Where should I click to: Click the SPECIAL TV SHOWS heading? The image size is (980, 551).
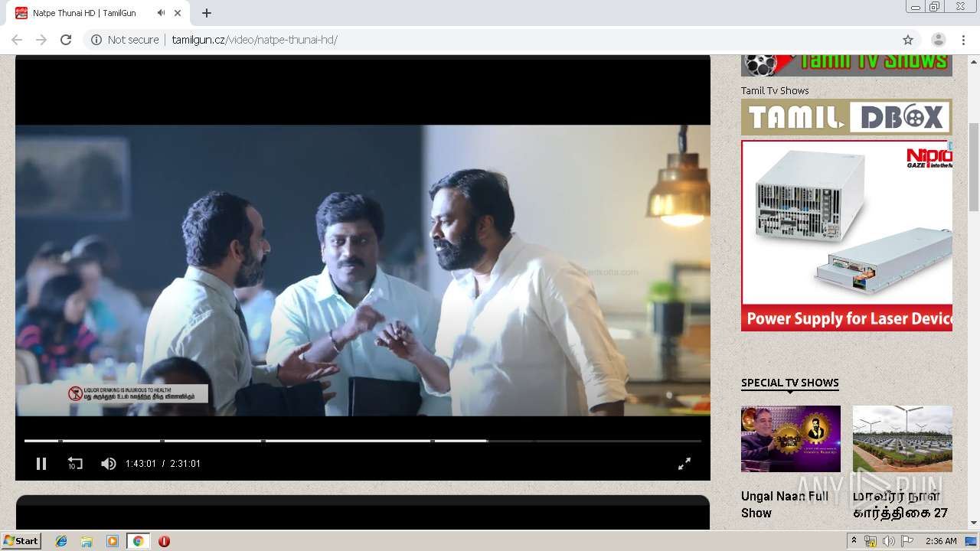pyautogui.click(x=790, y=383)
